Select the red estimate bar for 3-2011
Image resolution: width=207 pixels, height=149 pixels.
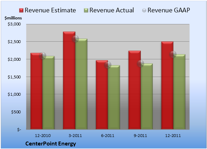[69, 81]
